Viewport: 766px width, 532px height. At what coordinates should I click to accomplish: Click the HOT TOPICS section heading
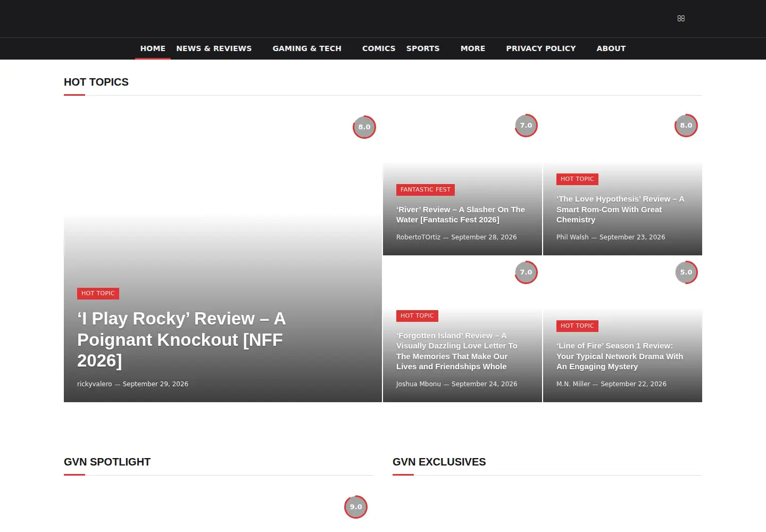point(96,82)
